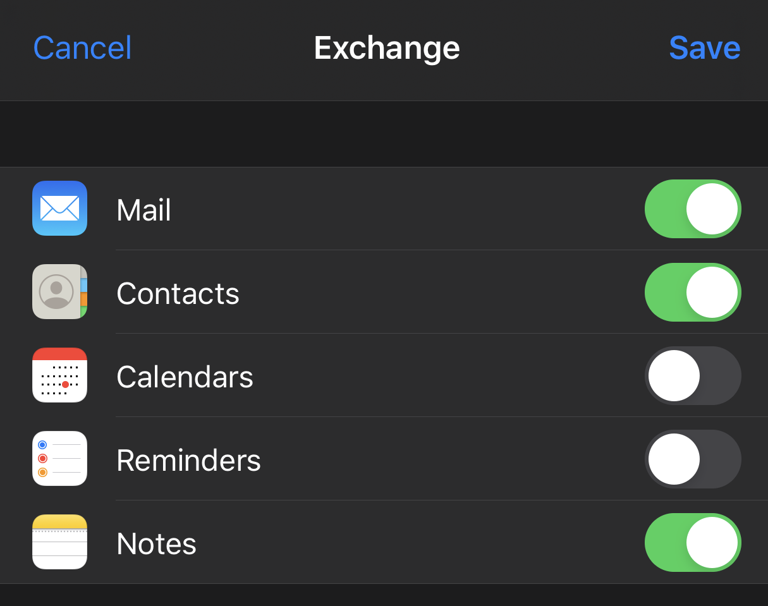
Task: Tap the Reminders list icon
Action: click(59, 459)
